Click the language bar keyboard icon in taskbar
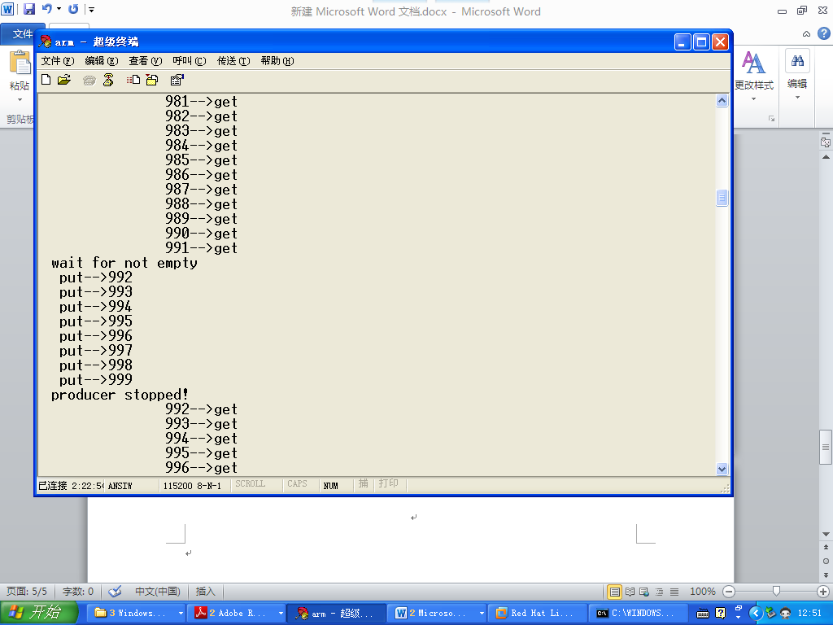 coord(702,614)
